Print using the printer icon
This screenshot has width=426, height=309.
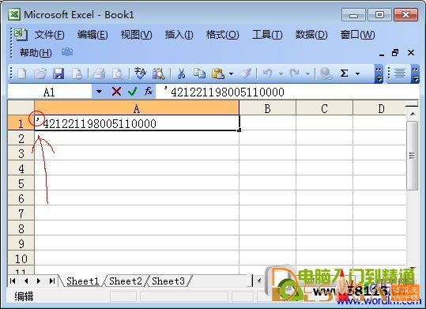(99, 73)
